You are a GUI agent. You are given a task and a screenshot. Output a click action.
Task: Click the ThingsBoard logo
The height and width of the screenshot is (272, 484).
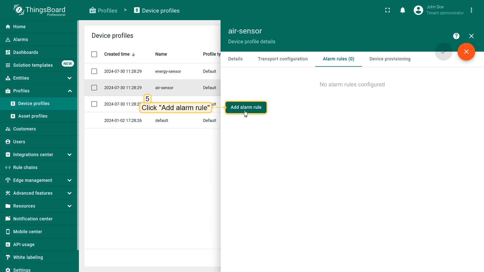pyautogui.click(x=39, y=10)
